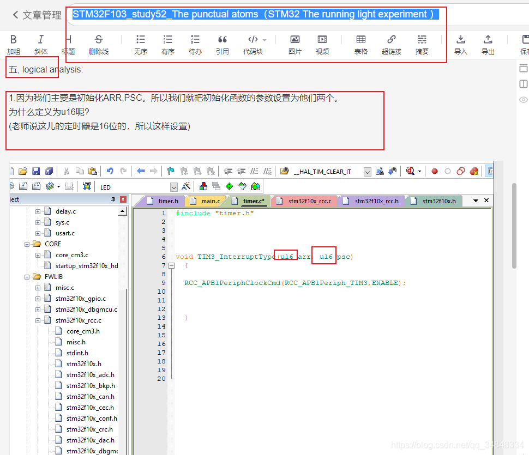Collapse stm32f10x_rcc.c tree node

(38, 320)
